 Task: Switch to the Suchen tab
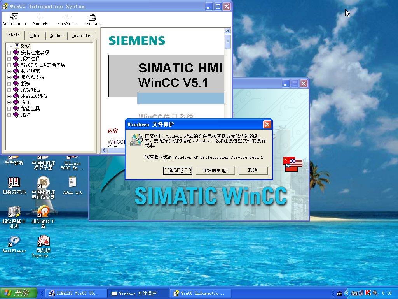(56, 35)
